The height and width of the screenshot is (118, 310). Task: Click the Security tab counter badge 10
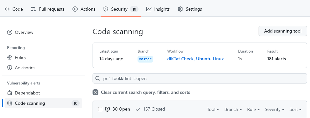click(134, 9)
